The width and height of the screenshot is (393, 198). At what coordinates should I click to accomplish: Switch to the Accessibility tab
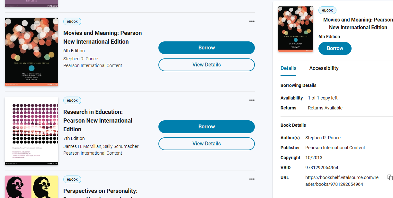point(324,68)
